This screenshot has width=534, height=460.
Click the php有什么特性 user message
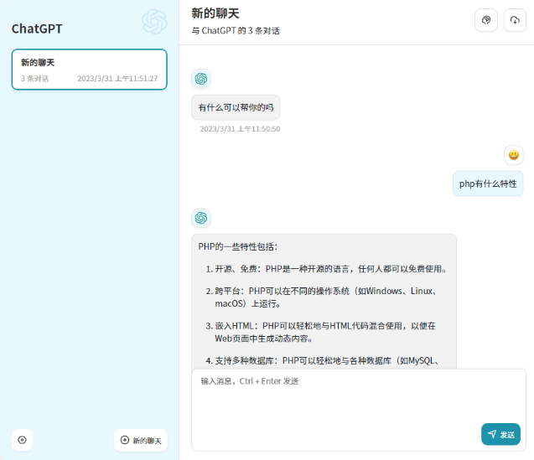coord(488,183)
